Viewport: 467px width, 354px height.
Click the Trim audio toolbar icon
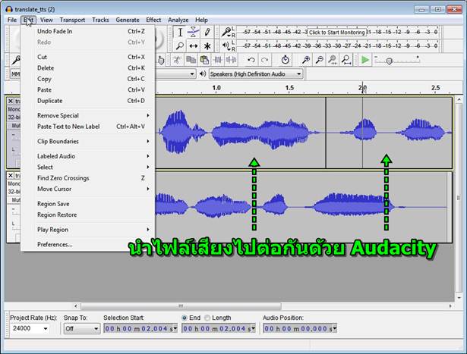pyautogui.click(x=218, y=60)
